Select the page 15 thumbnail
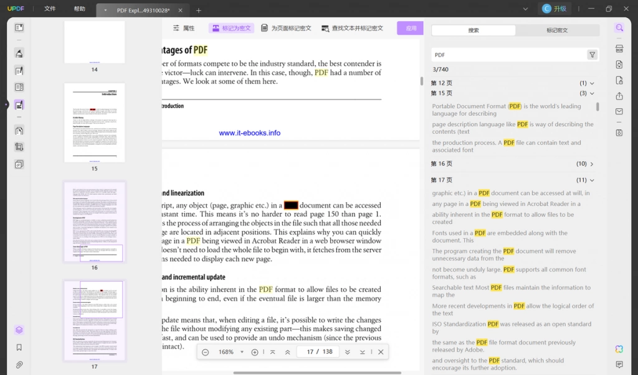Screen dimensions: 638x375 coord(95,123)
